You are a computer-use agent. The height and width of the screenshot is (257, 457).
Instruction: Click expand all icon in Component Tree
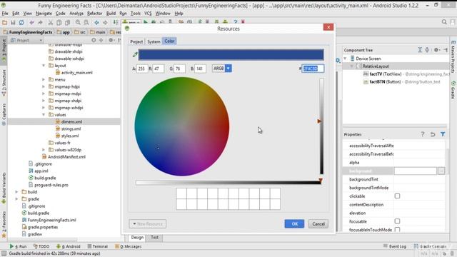[x=420, y=50]
